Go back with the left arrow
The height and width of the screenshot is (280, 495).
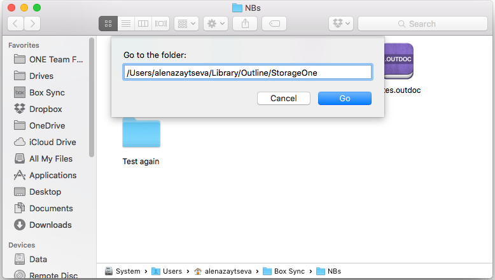pyautogui.click(x=15, y=24)
